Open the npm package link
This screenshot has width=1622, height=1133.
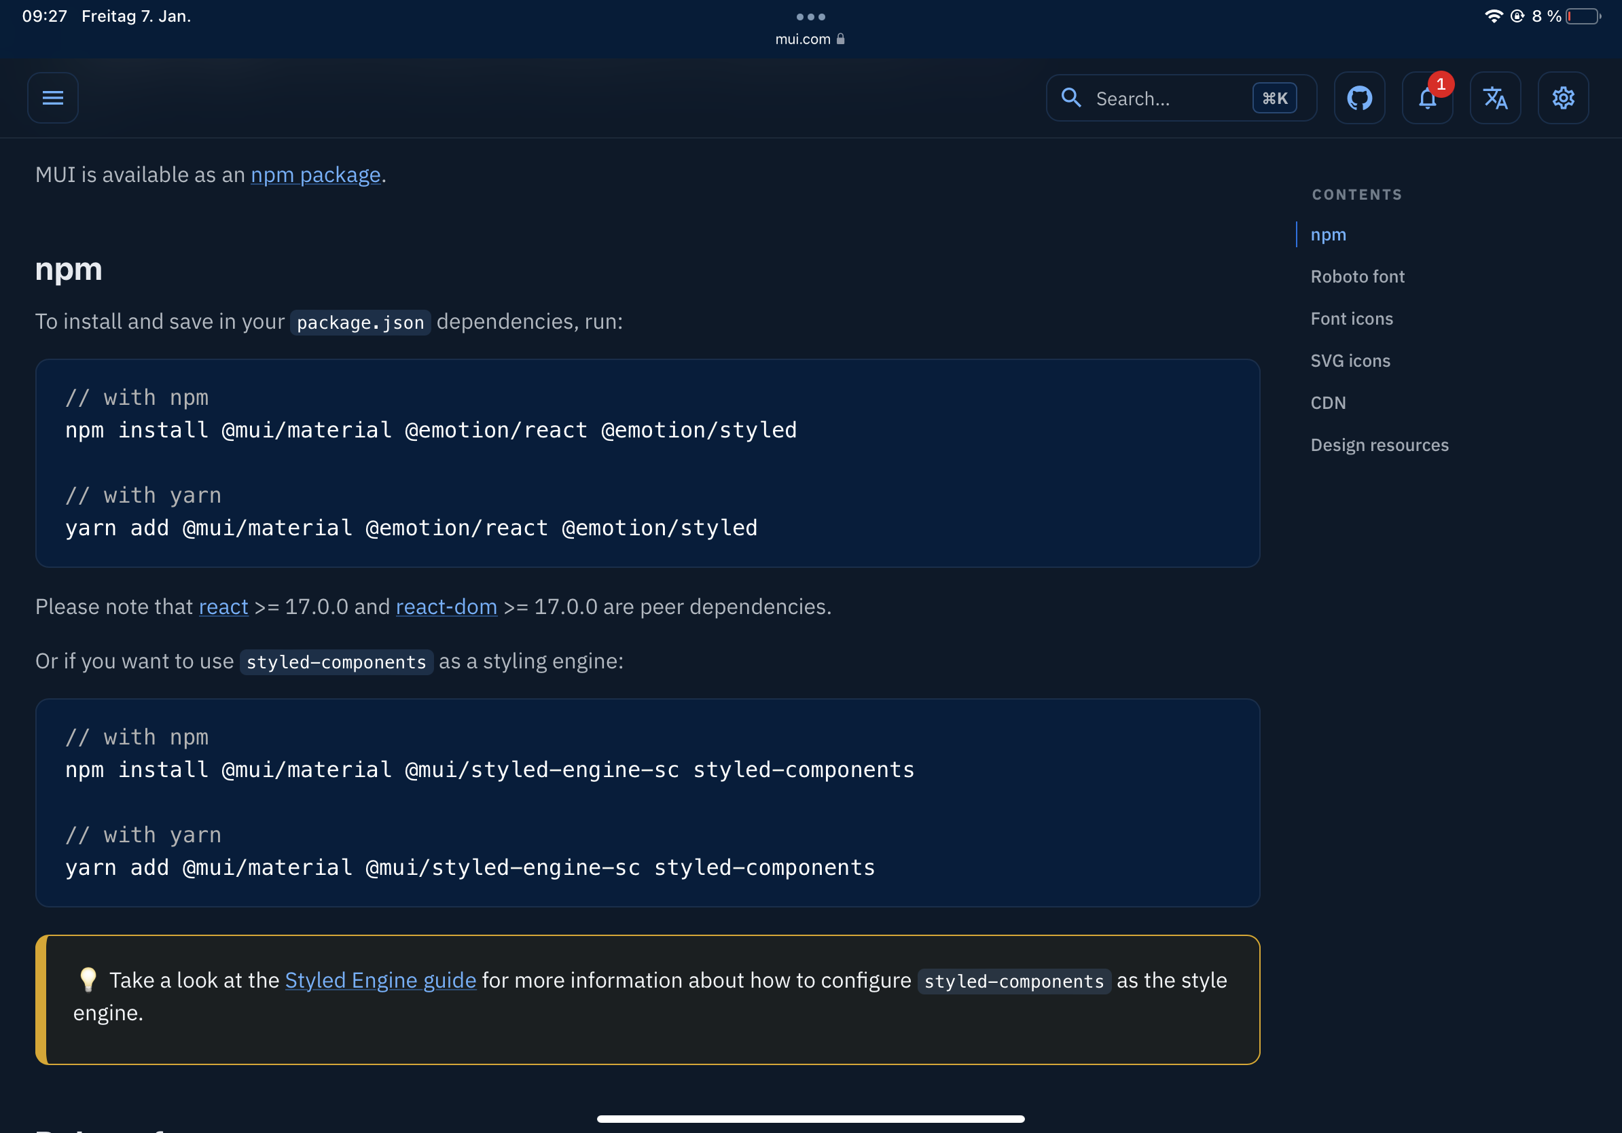315,175
